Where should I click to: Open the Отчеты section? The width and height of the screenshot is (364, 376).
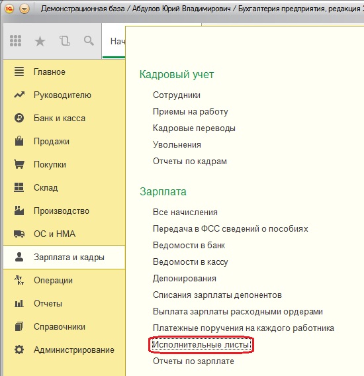[x=48, y=304]
